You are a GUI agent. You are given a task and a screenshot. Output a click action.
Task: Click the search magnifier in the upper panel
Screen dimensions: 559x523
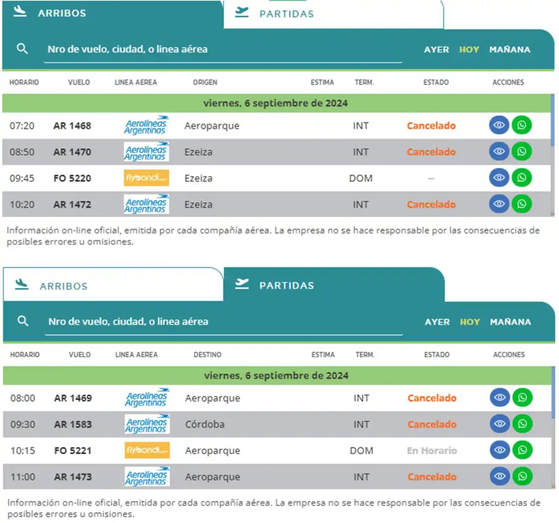click(22, 48)
